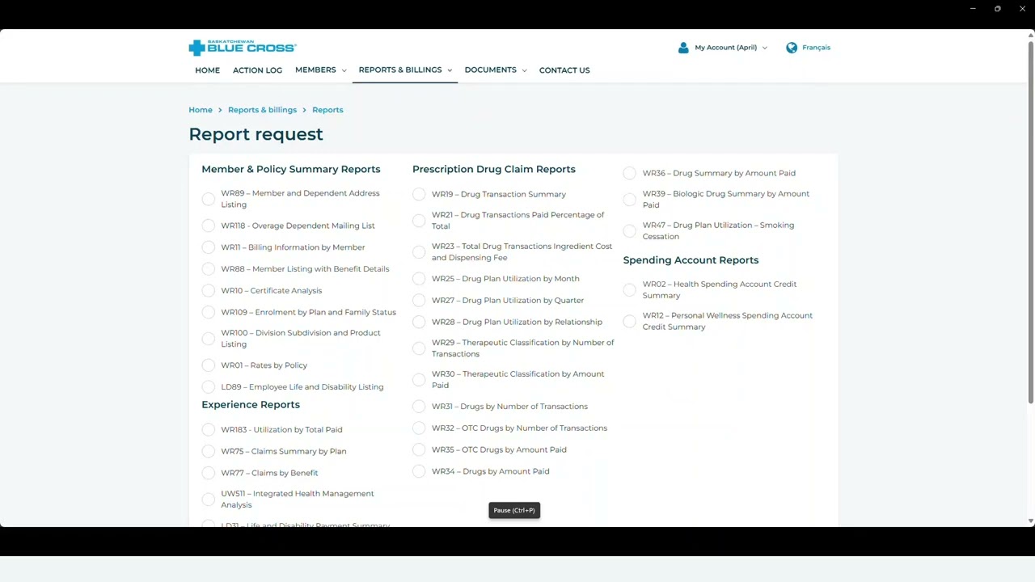The width and height of the screenshot is (1035, 582).
Task: Select WR21 Drug Transactions Paid Percentage of Total
Action: pyautogui.click(x=419, y=221)
